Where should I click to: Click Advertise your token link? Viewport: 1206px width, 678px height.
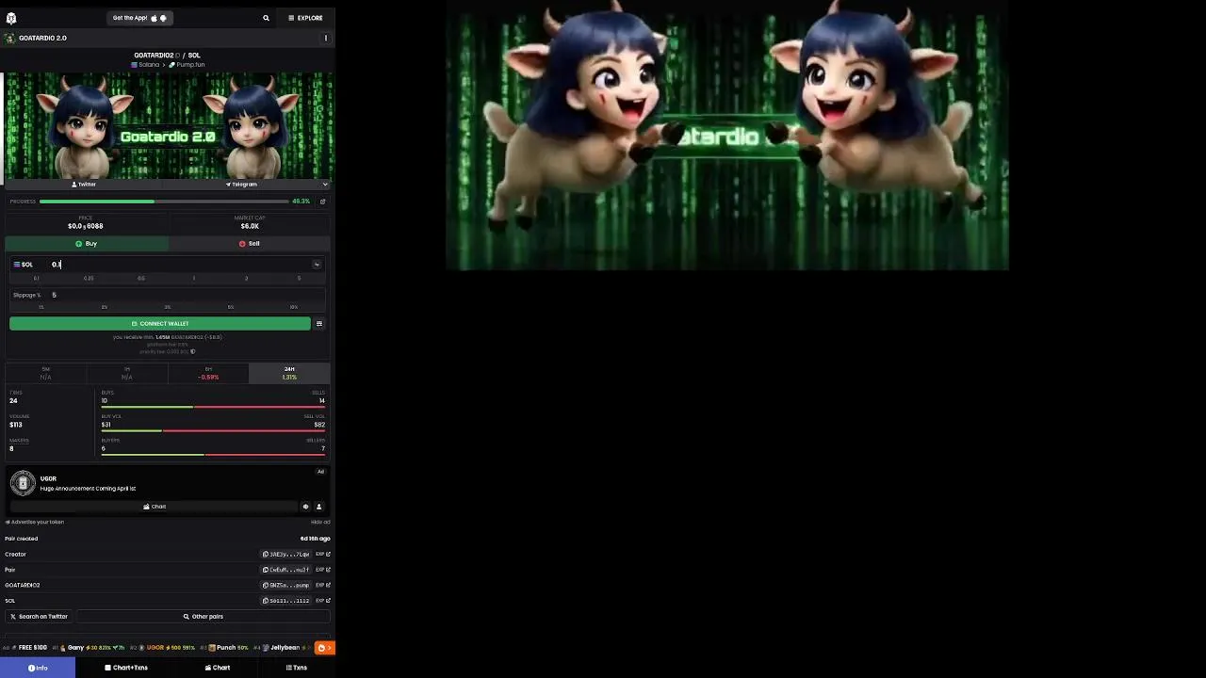35,523
